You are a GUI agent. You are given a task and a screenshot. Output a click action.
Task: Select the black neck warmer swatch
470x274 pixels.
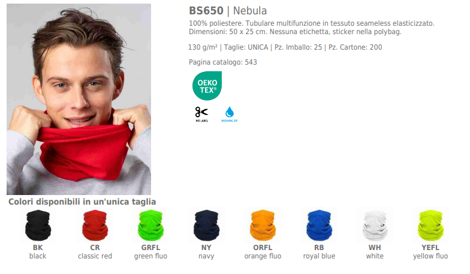point(38,225)
